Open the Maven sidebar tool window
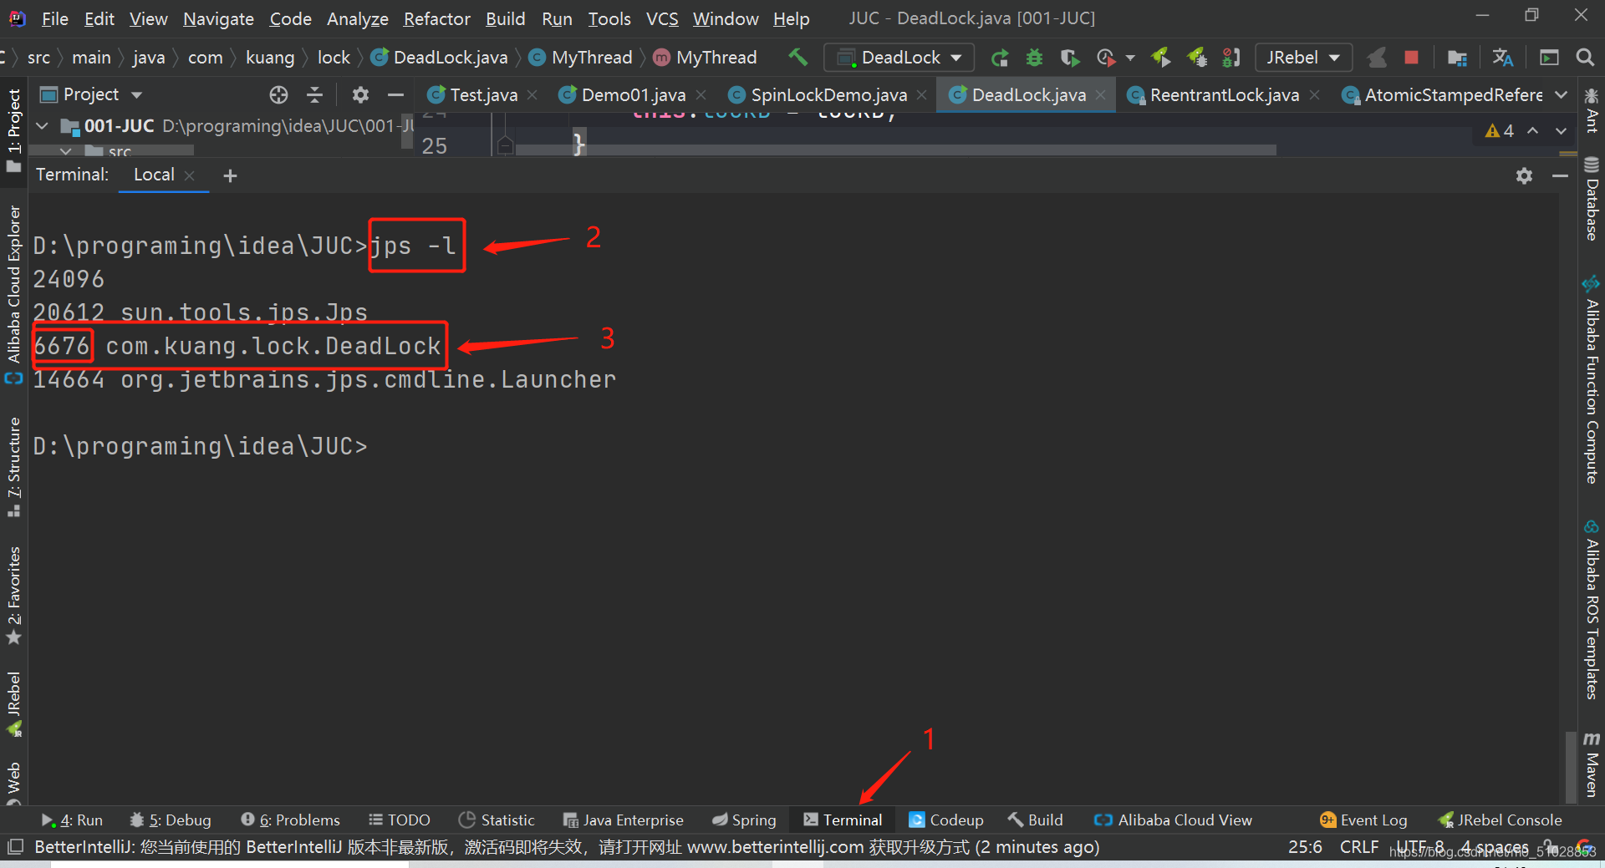 (1592, 764)
